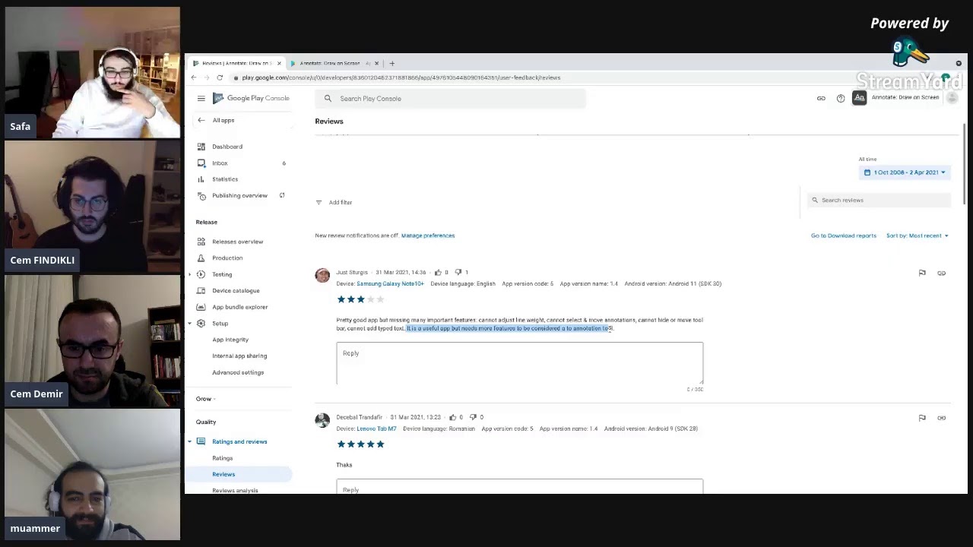Thumbs down Just Sturgis's review
This screenshot has width=973, height=547.
(458, 272)
